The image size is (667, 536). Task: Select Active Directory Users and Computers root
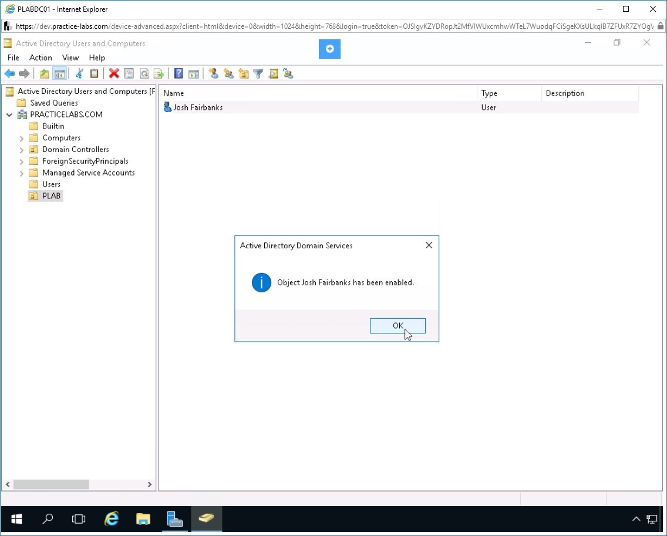(86, 91)
